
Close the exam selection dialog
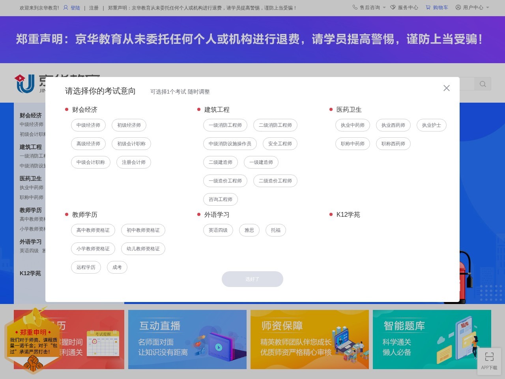click(446, 88)
